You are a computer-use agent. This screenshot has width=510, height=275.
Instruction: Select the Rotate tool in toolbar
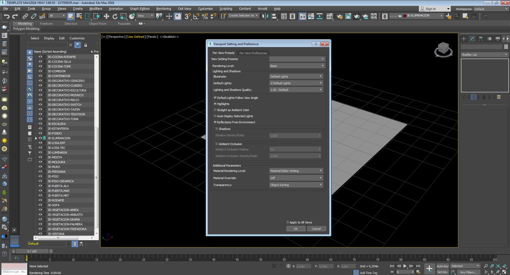click(x=115, y=16)
